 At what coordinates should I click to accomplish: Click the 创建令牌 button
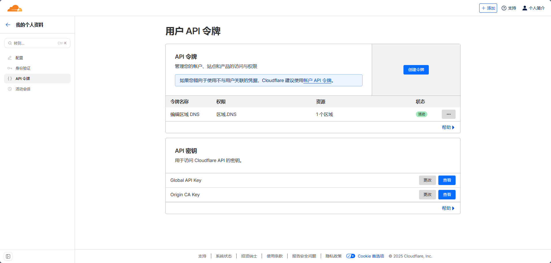416,70
